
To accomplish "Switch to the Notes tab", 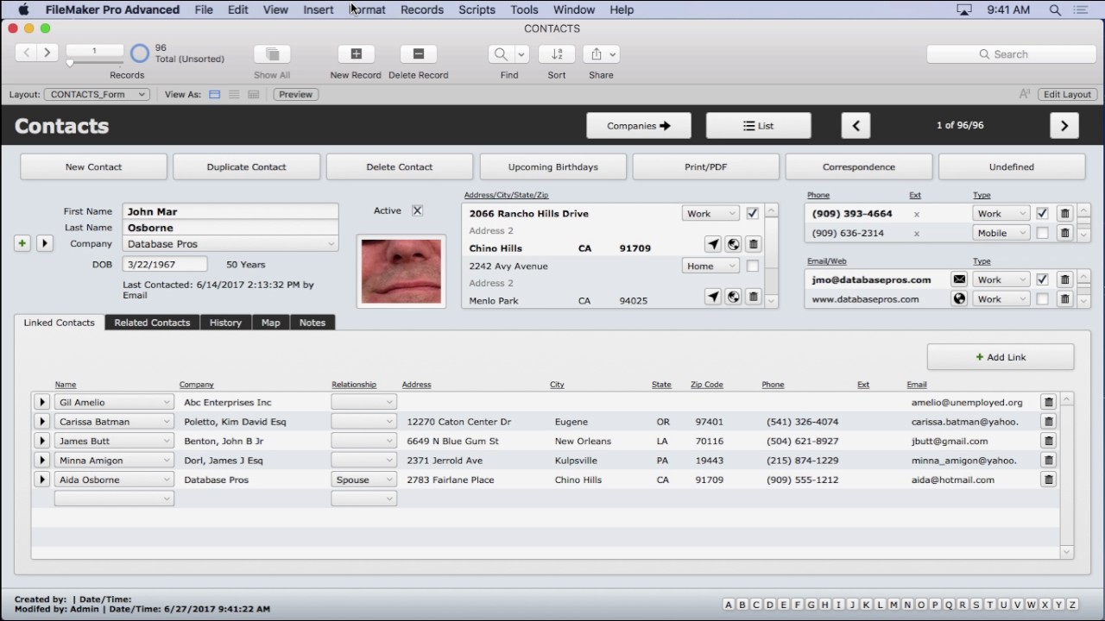I will tap(313, 323).
